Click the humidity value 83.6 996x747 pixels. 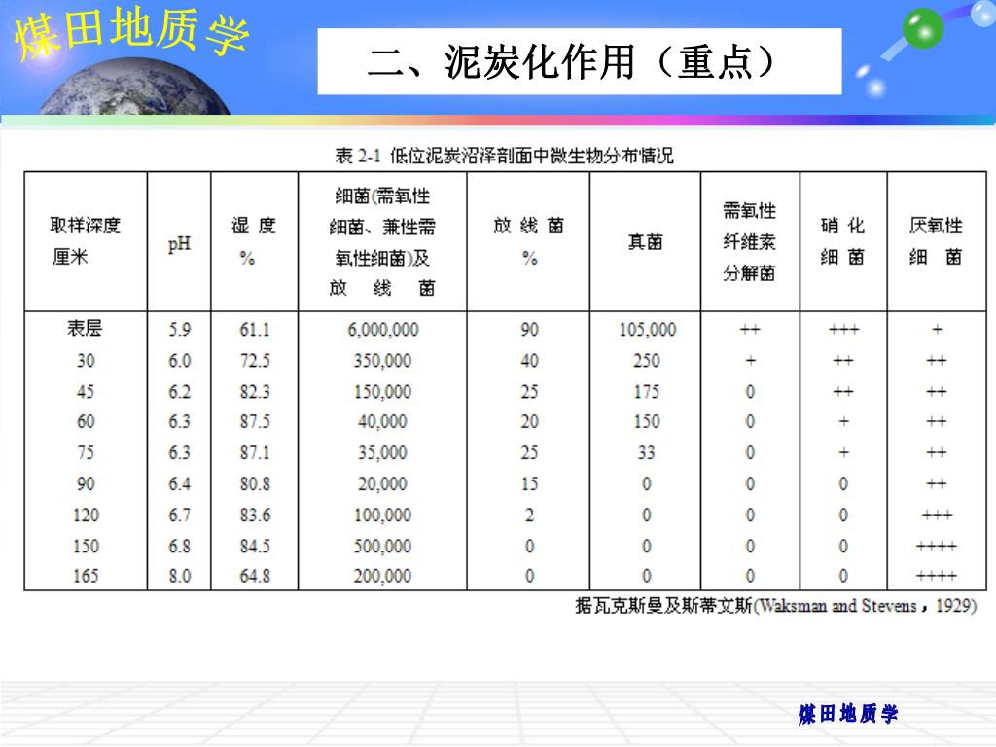255,516
